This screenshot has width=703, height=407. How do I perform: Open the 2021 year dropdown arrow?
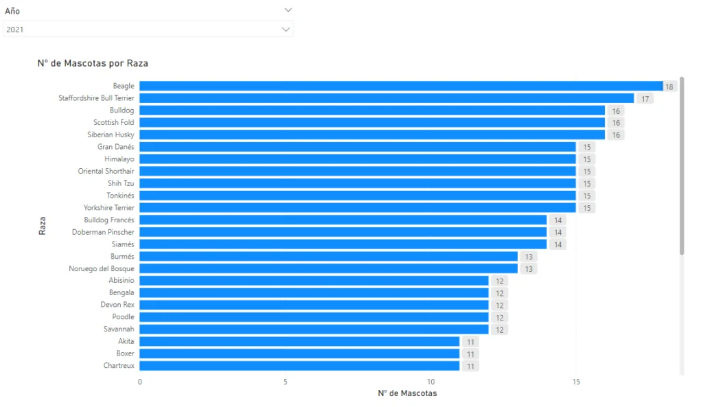[x=286, y=30]
